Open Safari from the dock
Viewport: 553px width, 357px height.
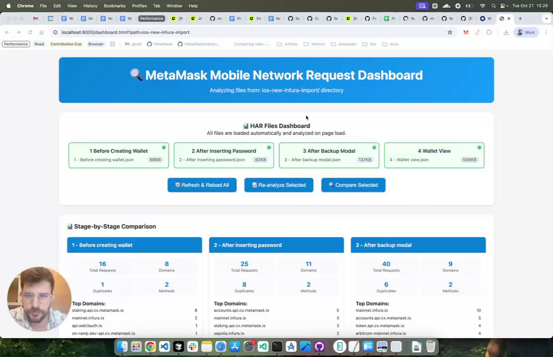pos(221,347)
